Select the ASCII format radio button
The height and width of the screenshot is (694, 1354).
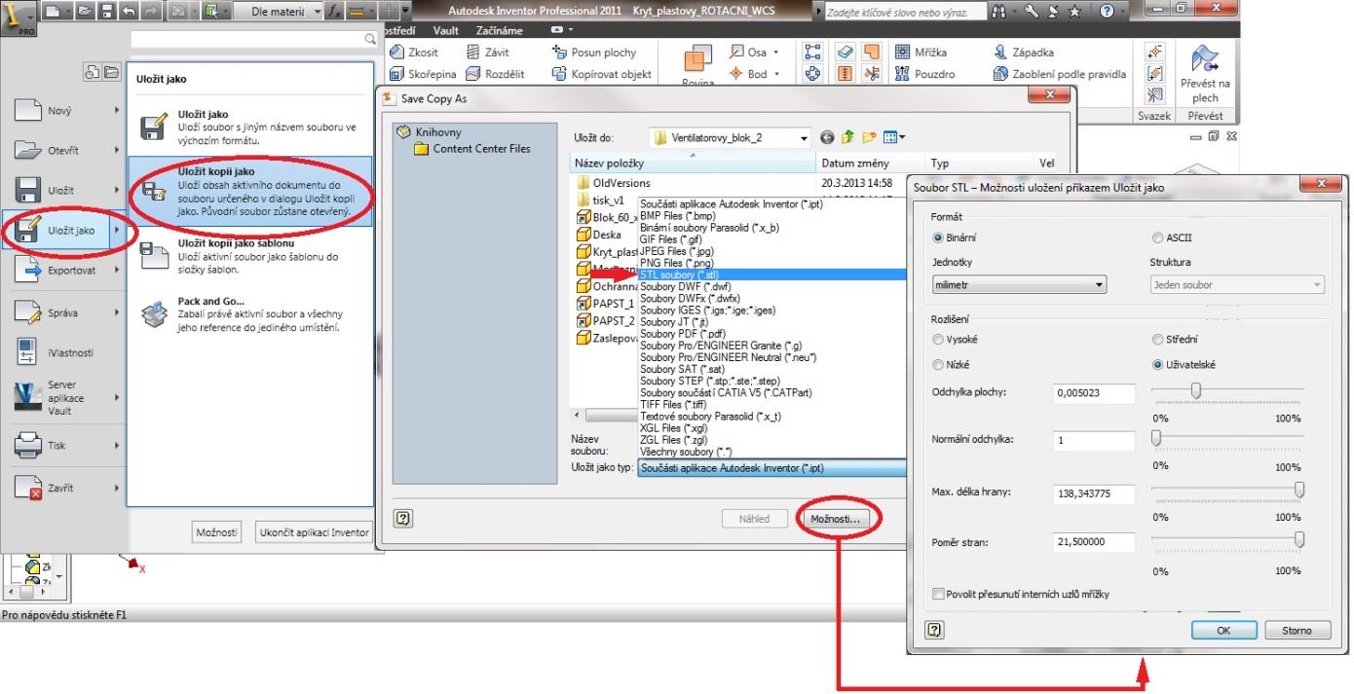pos(1157,237)
